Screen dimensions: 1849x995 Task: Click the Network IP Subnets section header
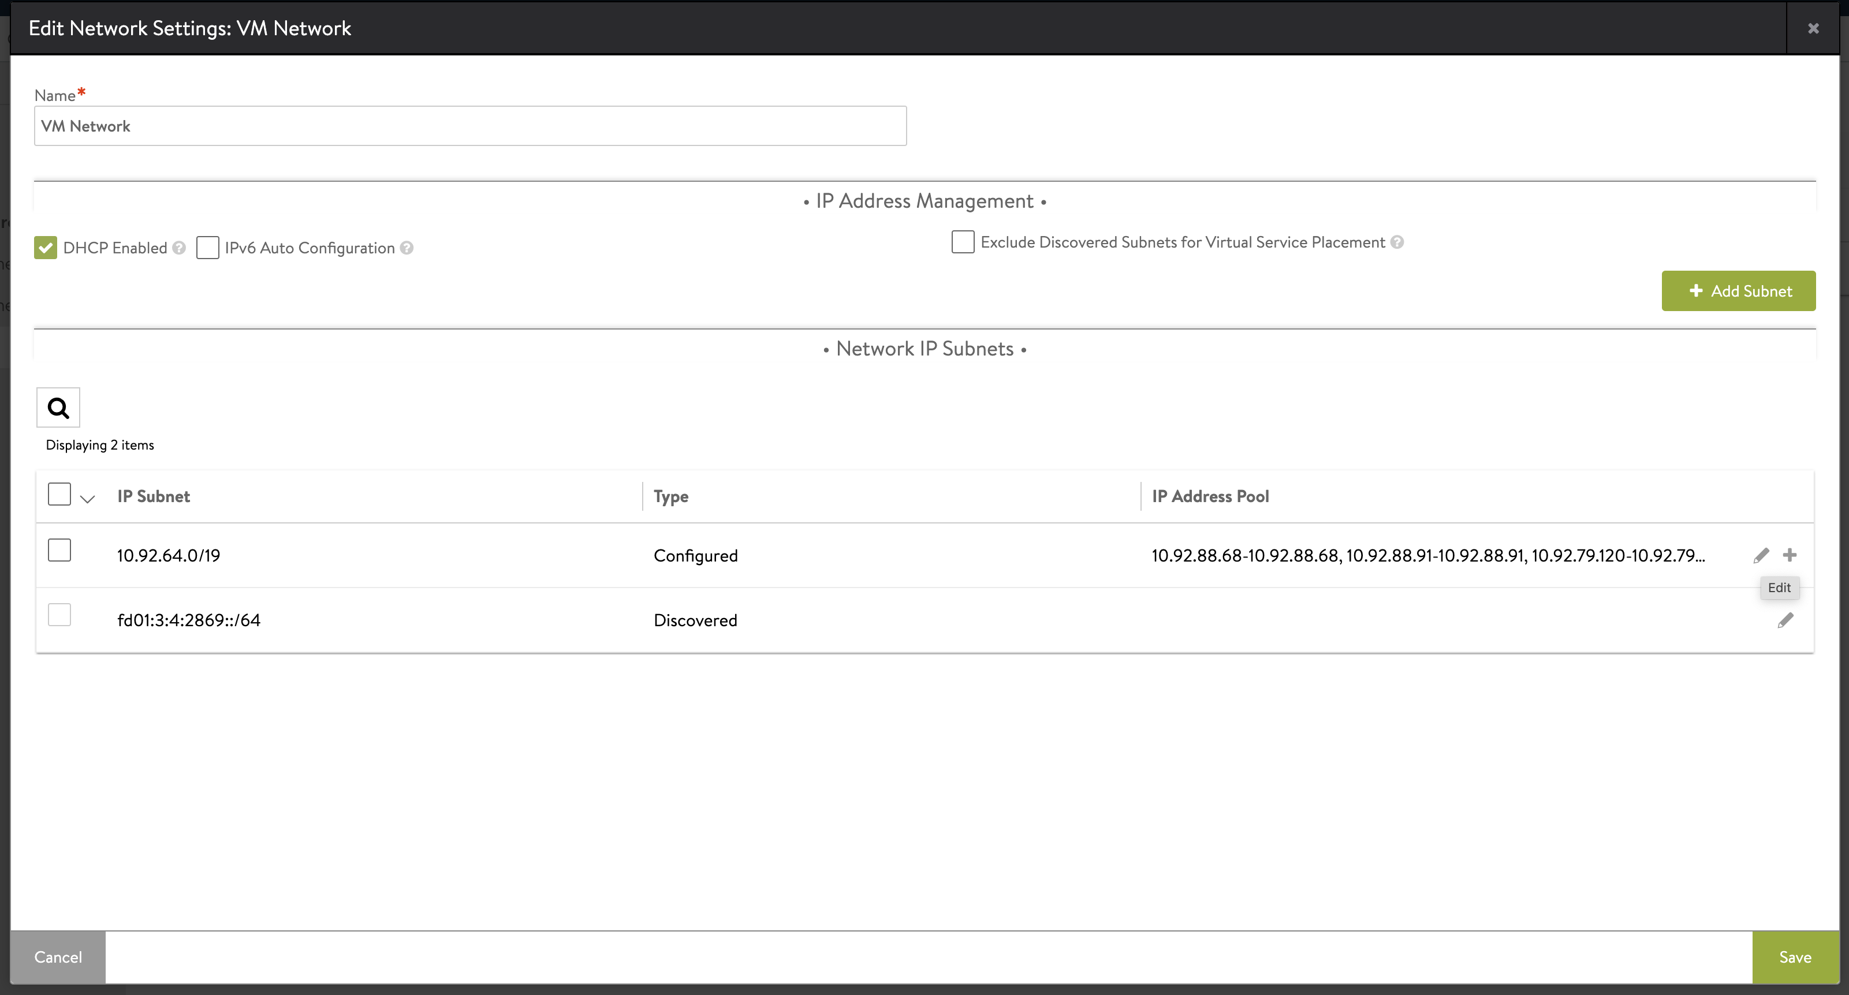[x=925, y=348]
